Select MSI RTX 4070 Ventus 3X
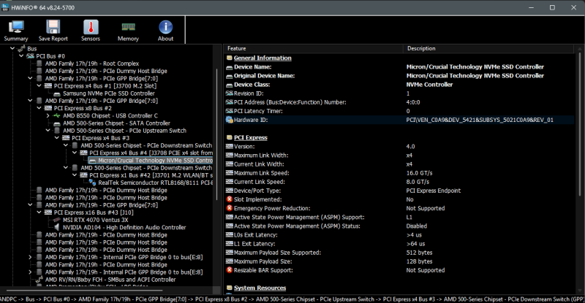The width and height of the screenshot is (585, 303). coord(95,220)
